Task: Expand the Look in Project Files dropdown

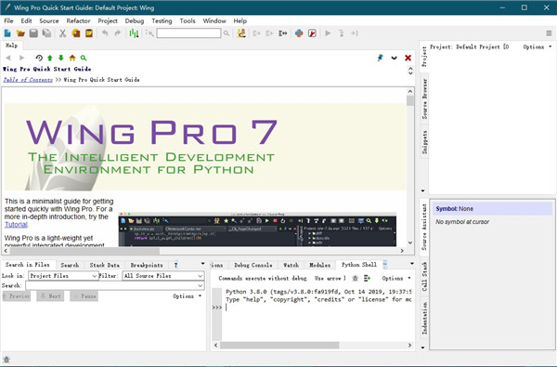Action: point(63,276)
